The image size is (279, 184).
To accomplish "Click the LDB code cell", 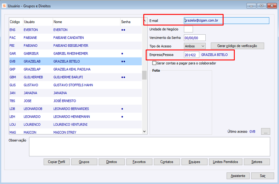I will 12,109.
